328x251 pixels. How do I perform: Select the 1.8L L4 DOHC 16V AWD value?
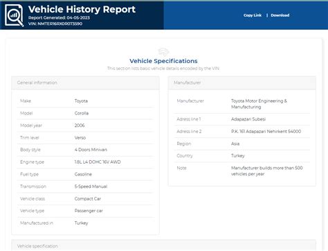tap(98, 162)
